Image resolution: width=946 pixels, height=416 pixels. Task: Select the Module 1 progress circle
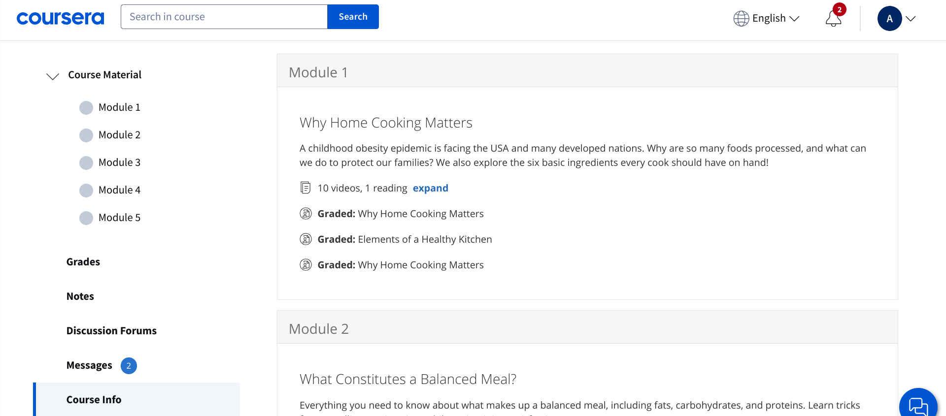[86, 107]
